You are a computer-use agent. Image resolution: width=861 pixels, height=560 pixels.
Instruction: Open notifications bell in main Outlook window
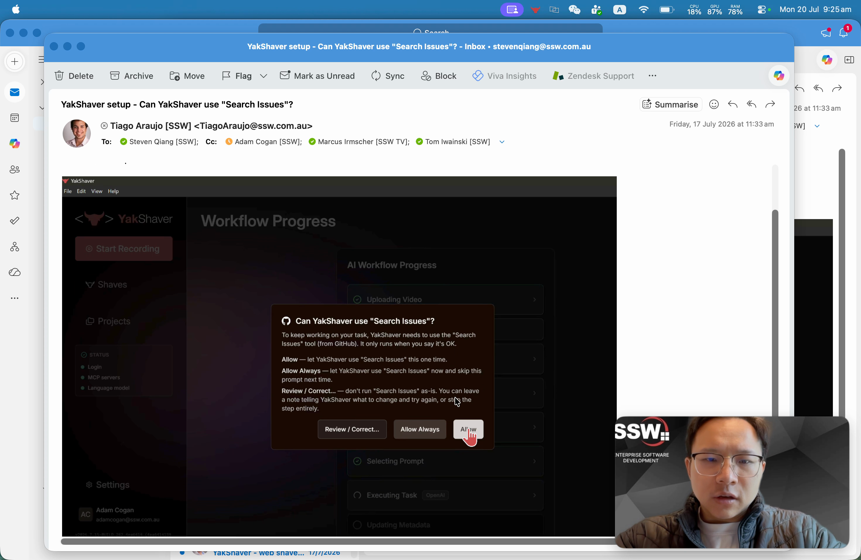(844, 32)
